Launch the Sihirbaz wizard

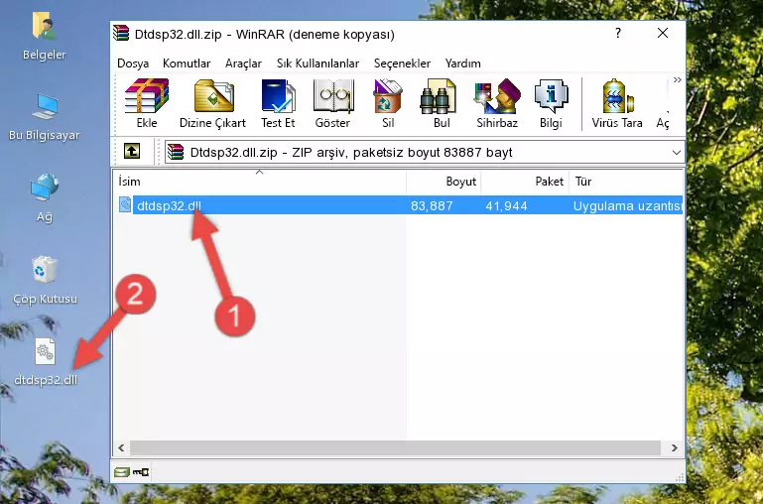point(497,103)
